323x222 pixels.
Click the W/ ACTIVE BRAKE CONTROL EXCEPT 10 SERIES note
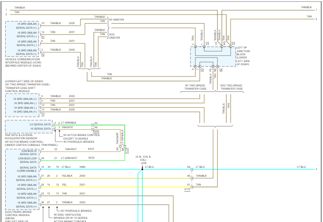(81, 136)
